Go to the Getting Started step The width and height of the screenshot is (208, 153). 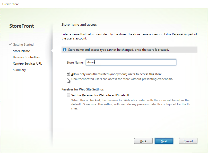23,45
